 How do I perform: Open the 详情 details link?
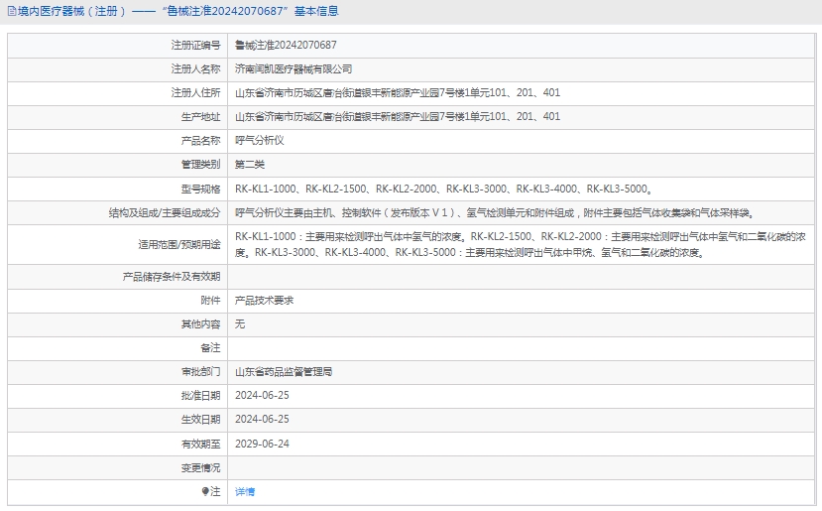coord(245,491)
